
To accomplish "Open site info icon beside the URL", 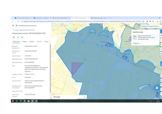I will click(22, 21).
